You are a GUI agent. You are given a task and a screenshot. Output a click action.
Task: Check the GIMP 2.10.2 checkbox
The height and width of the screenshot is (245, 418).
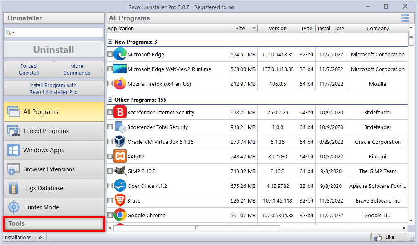click(110, 171)
